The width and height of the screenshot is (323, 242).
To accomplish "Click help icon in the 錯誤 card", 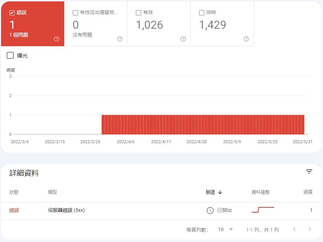I will coord(57,39).
